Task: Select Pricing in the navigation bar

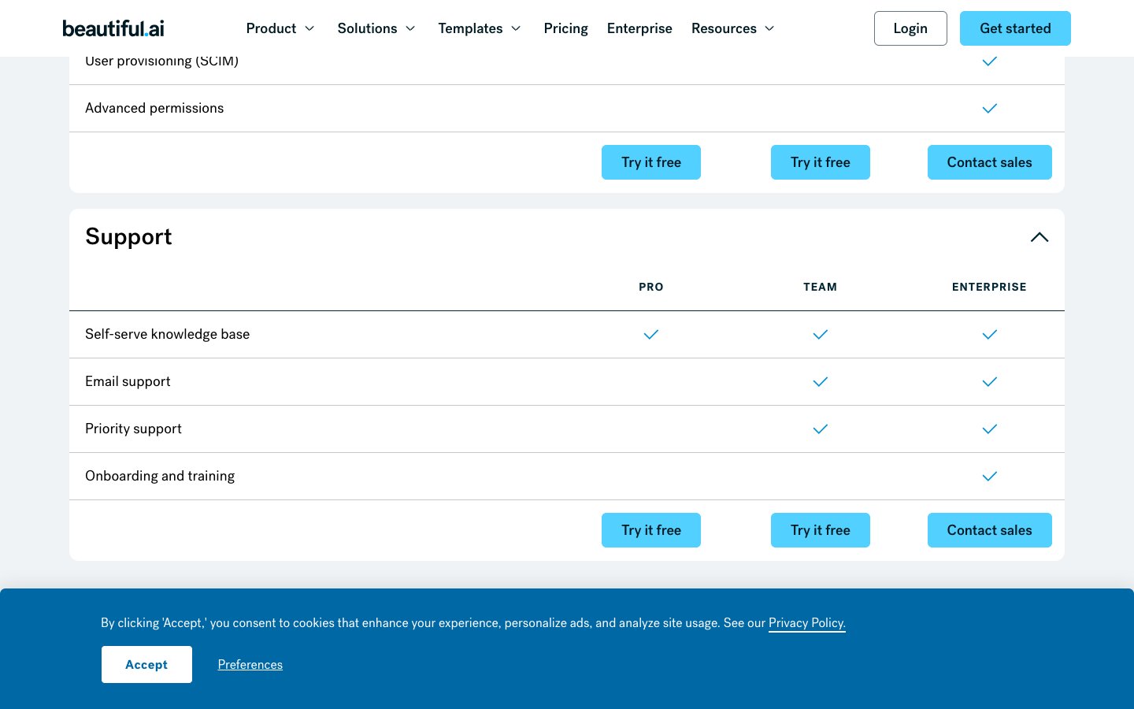Action: 565,28
